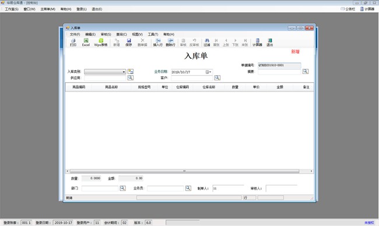Click the horizontal scrollbar under the table

pyautogui.click(x=184, y=171)
